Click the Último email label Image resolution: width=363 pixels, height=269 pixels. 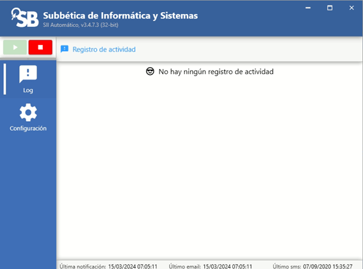click(185, 266)
